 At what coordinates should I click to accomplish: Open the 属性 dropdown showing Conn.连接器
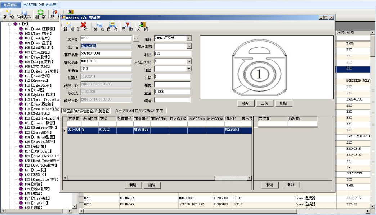pos(189,38)
